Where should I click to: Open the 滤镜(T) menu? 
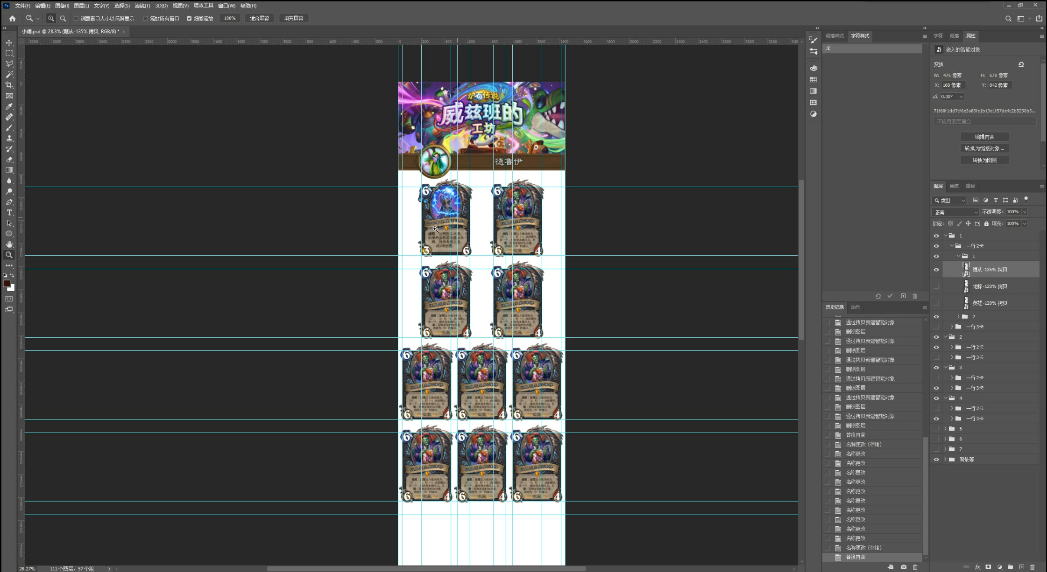[x=142, y=6]
